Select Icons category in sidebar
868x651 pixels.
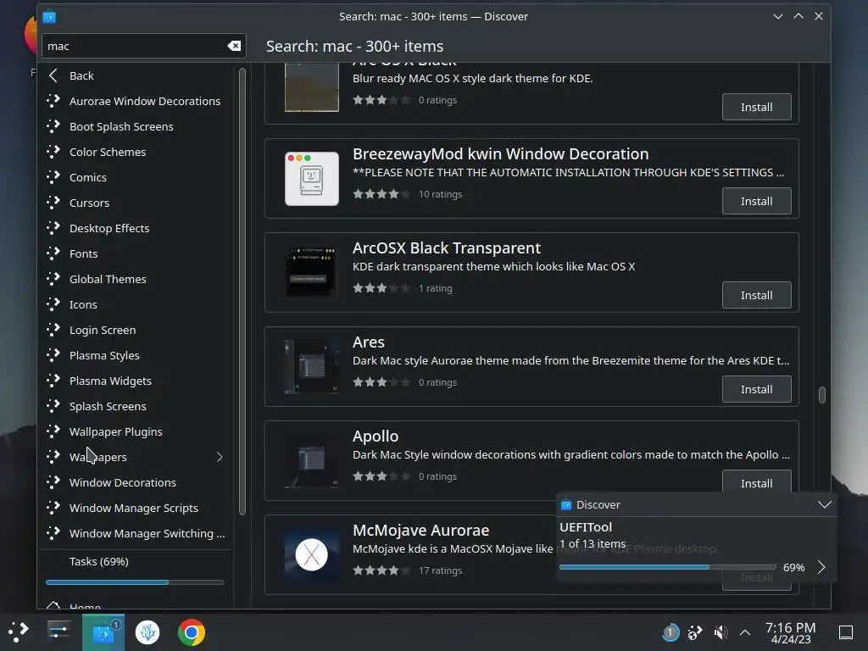click(136, 305)
